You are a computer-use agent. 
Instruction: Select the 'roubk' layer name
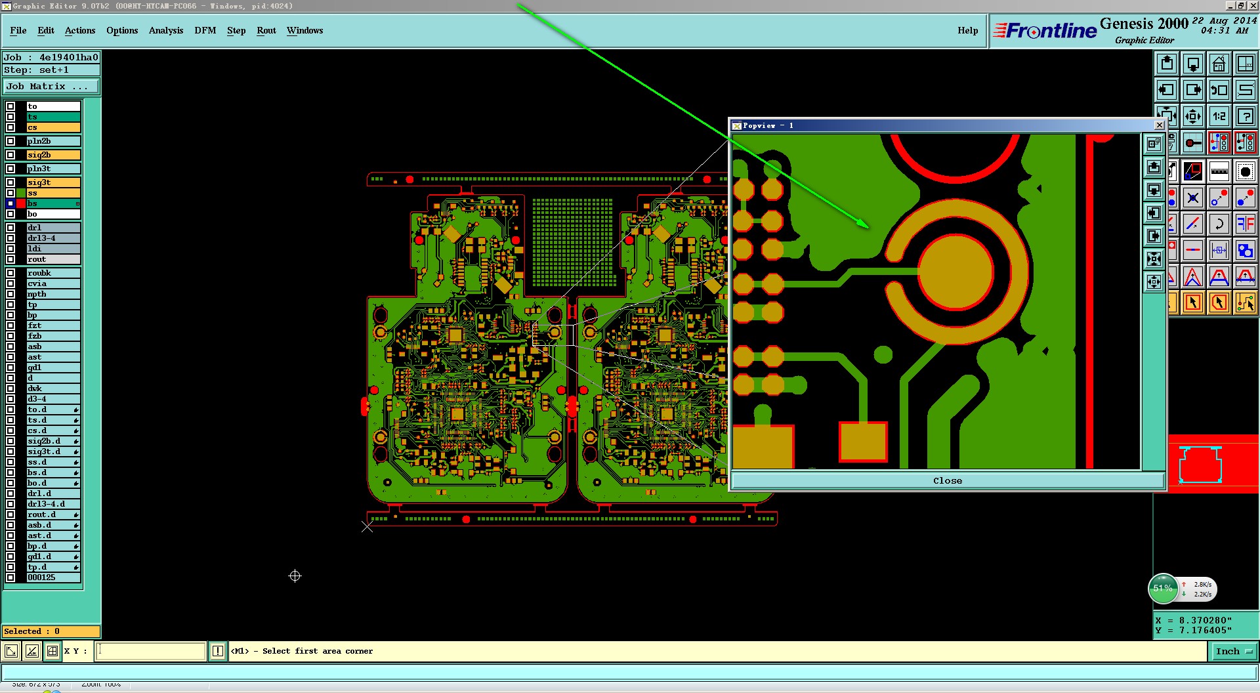53,273
